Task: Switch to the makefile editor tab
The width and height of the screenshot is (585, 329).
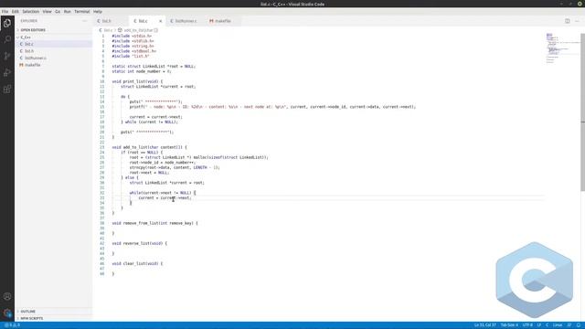Action: coord(222,21)
